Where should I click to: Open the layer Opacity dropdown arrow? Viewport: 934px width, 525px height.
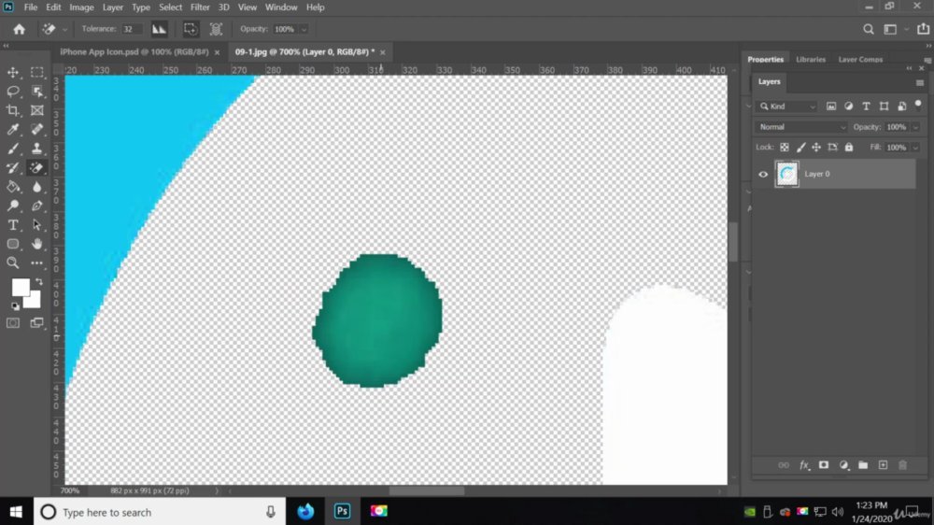pyautogui.click(x=915, y=127)
